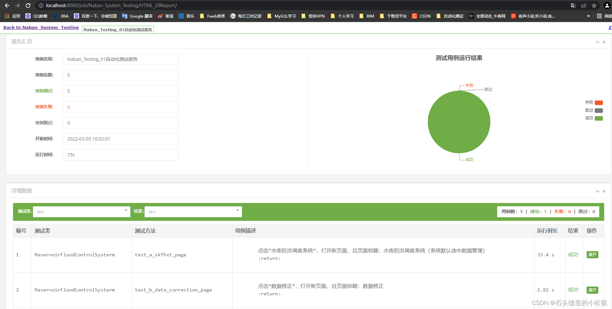Open the MySQL学习 bookmark folder
Image resolution: width=612 pixels, height=309 pixels.
281,16
